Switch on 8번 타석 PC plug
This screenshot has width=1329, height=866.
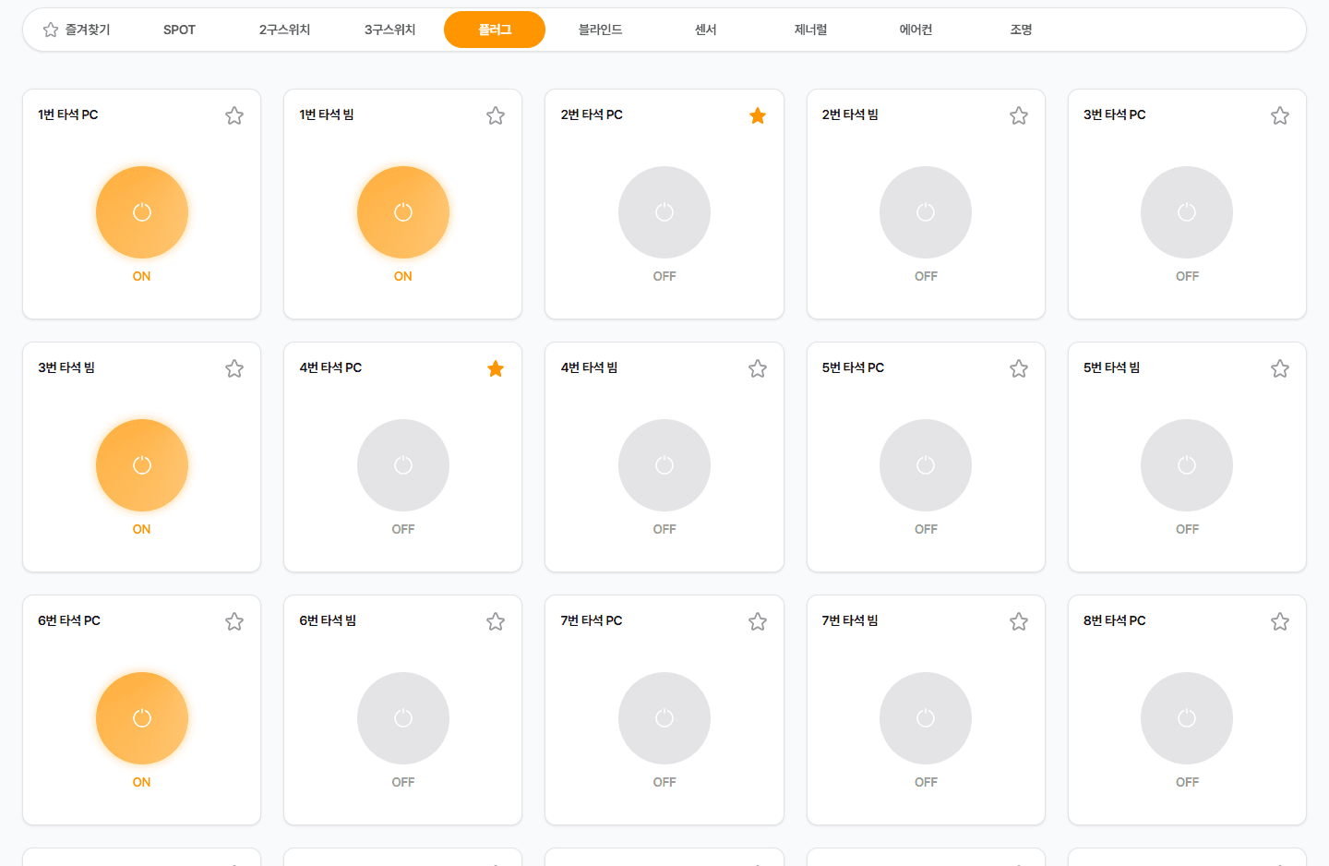(1187, 718)
